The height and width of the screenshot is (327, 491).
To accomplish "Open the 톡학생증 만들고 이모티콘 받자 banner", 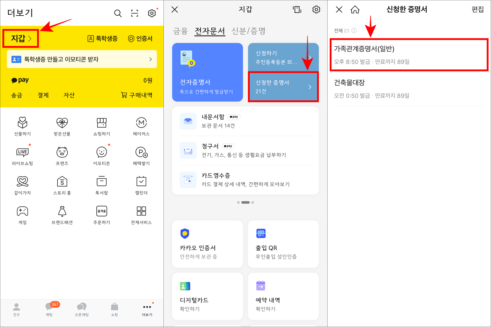I will (x=82, y=59).
